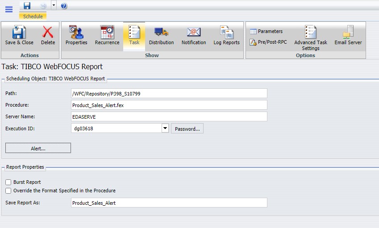Click the Procedure field Product_Sales_Alert.fex
The image size is (379, 228).
coord(169,105)
